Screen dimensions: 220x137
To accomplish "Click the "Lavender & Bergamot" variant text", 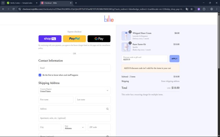I will (140, 36).
